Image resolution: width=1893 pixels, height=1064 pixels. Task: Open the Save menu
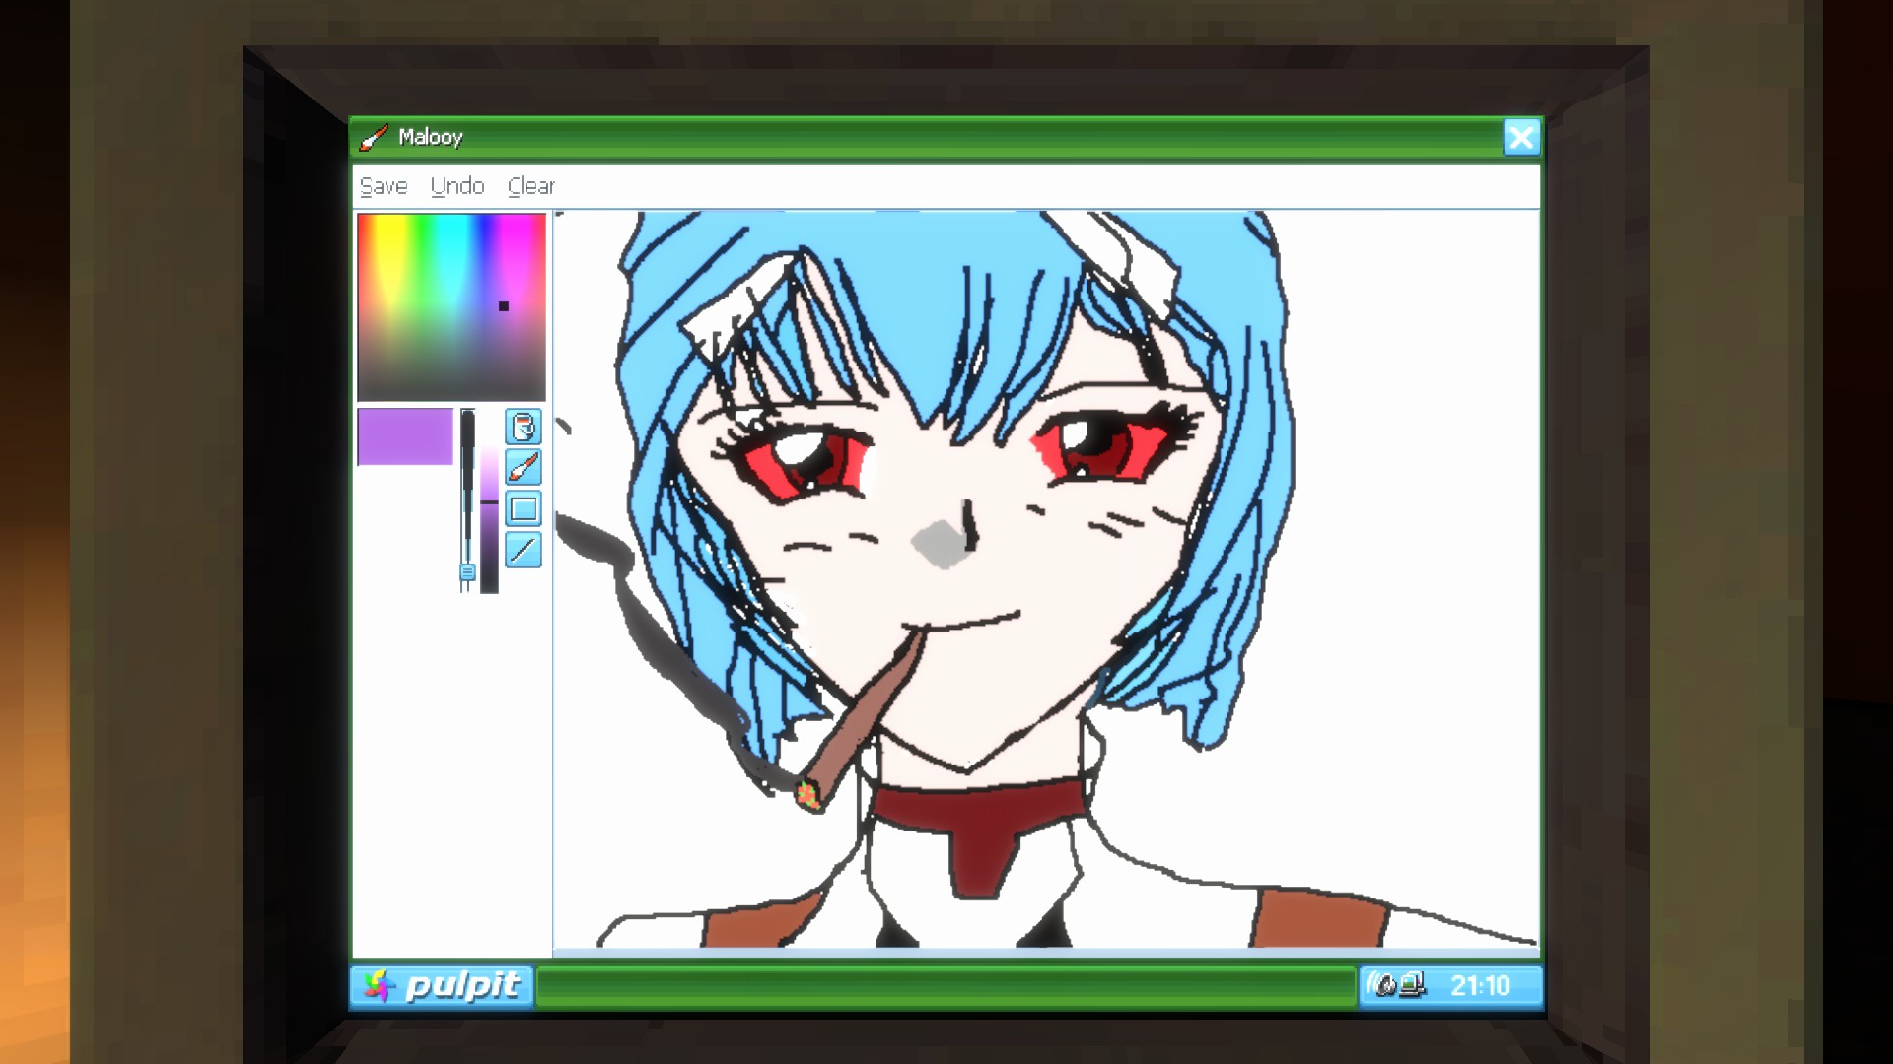tap(384, 186)
